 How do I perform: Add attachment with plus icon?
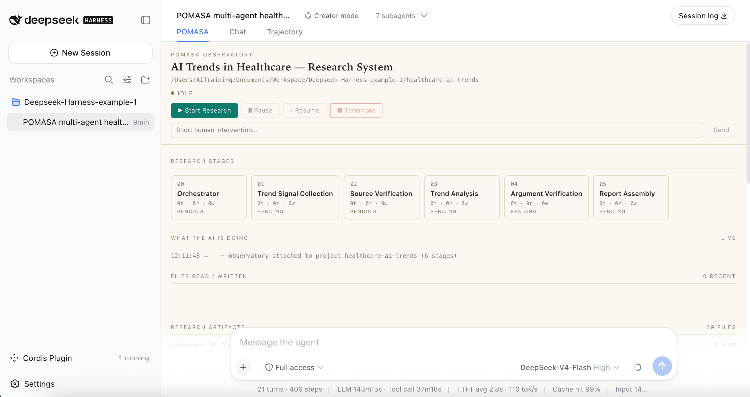click(x=243, y=367)
